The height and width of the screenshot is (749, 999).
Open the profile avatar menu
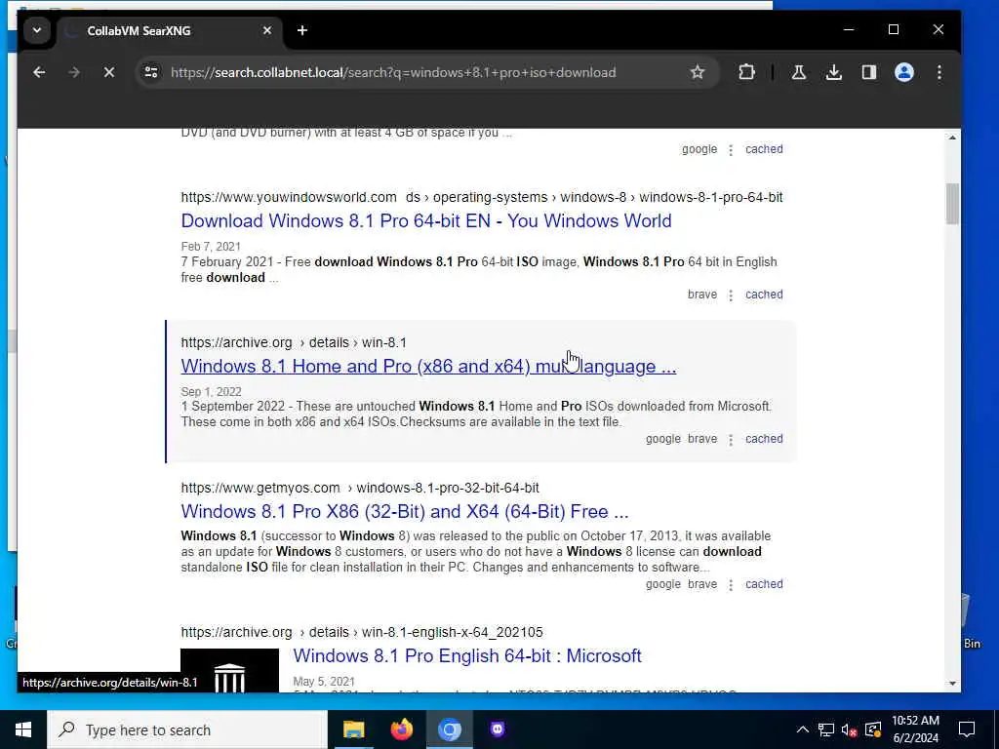tap(904, 72)
